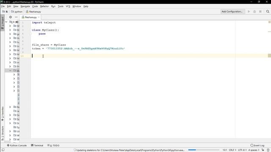Expand the 'gc' folder in project tree

click(x=10, y=34)
